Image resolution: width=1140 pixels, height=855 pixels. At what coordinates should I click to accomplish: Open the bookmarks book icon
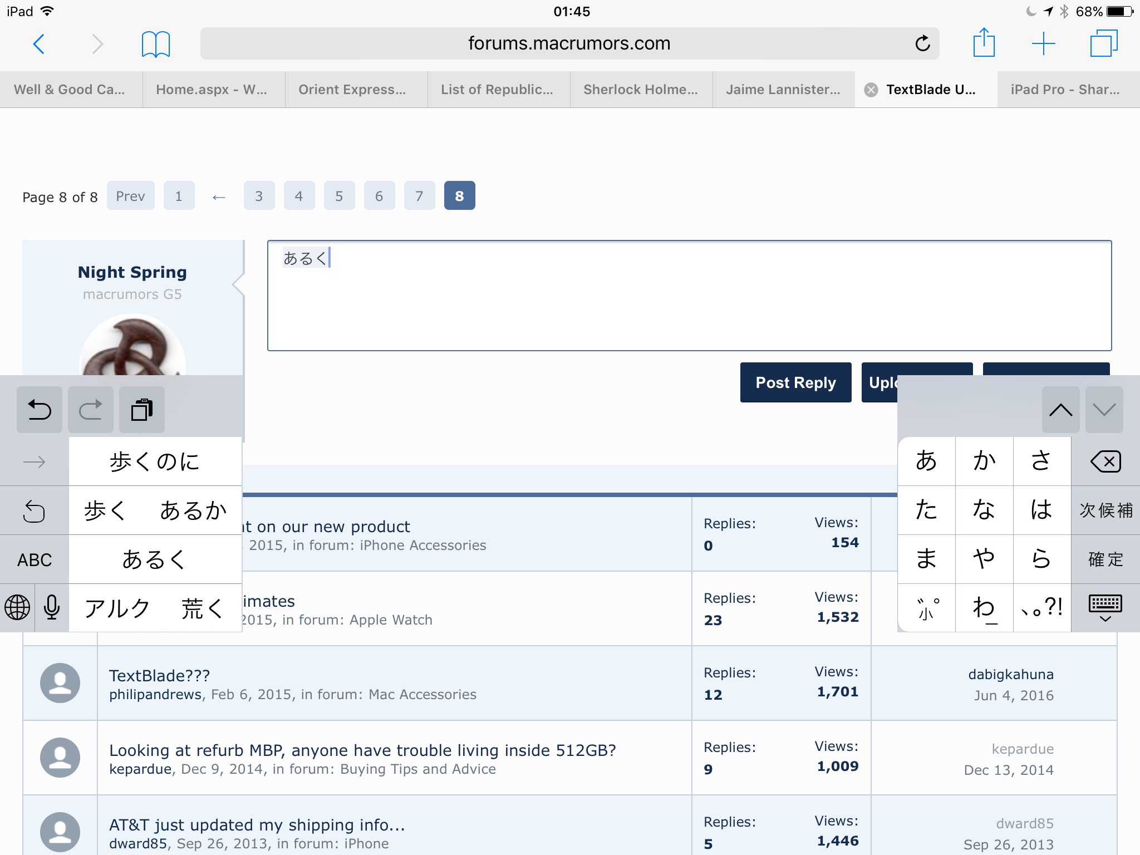(x=155, y=44)
